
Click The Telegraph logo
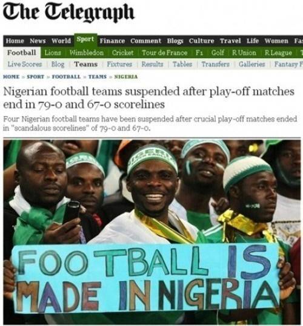(x=68, y=13)
